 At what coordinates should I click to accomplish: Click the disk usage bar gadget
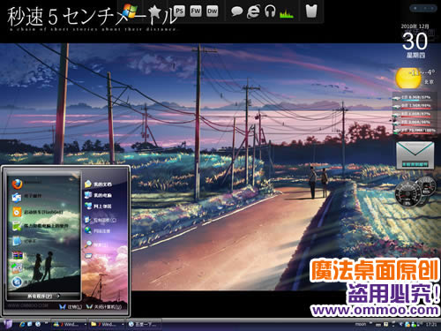click(x=414, y=114)
